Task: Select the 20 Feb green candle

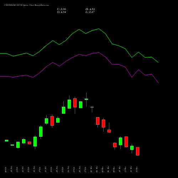Action: (58, 120)
